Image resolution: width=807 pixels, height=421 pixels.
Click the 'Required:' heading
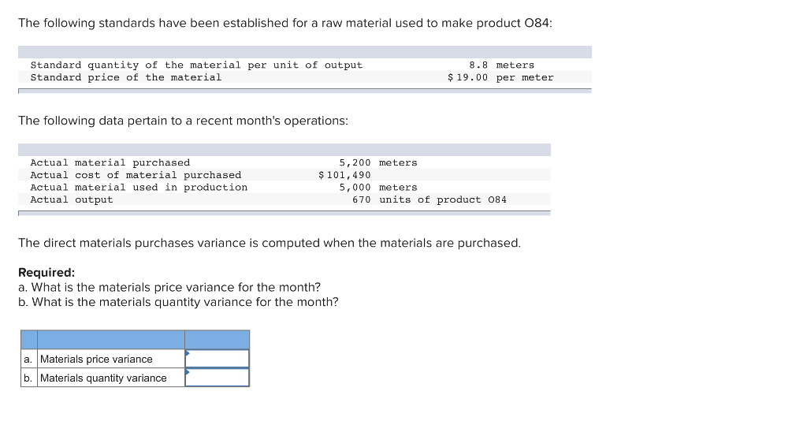(x=46, y=272)
